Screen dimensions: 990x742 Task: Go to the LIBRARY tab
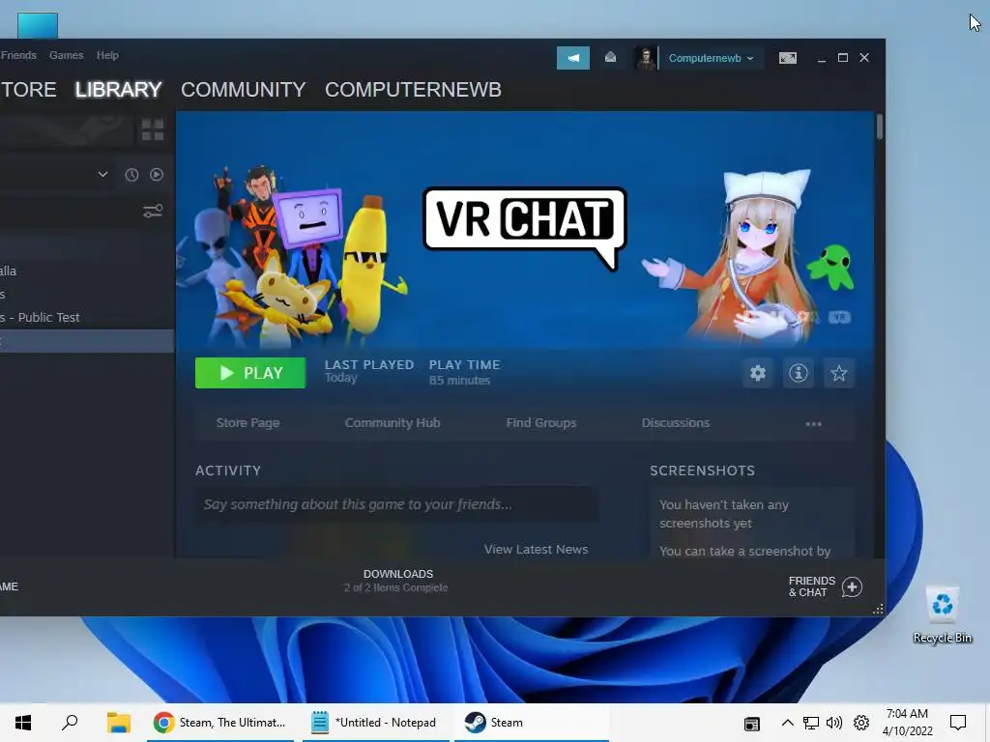coord(119,90)
